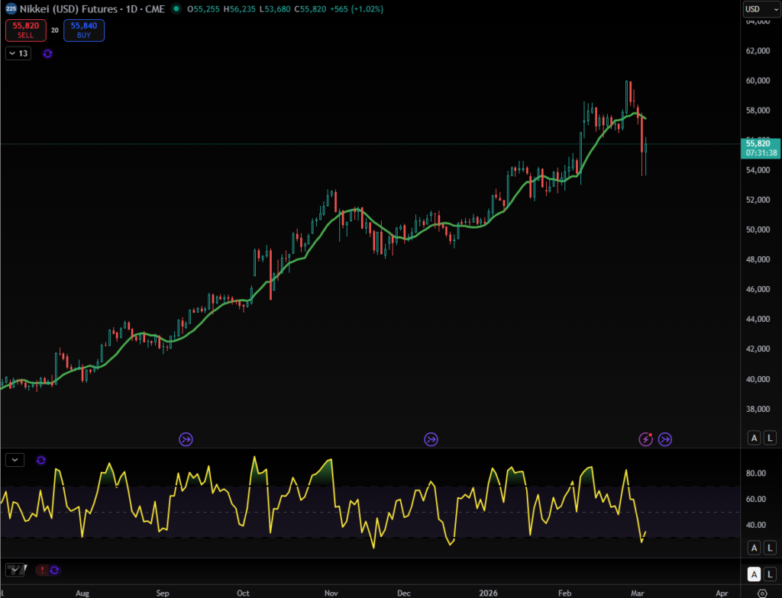
Task: Open the purple lightning event marker
Action: (646, 439)
